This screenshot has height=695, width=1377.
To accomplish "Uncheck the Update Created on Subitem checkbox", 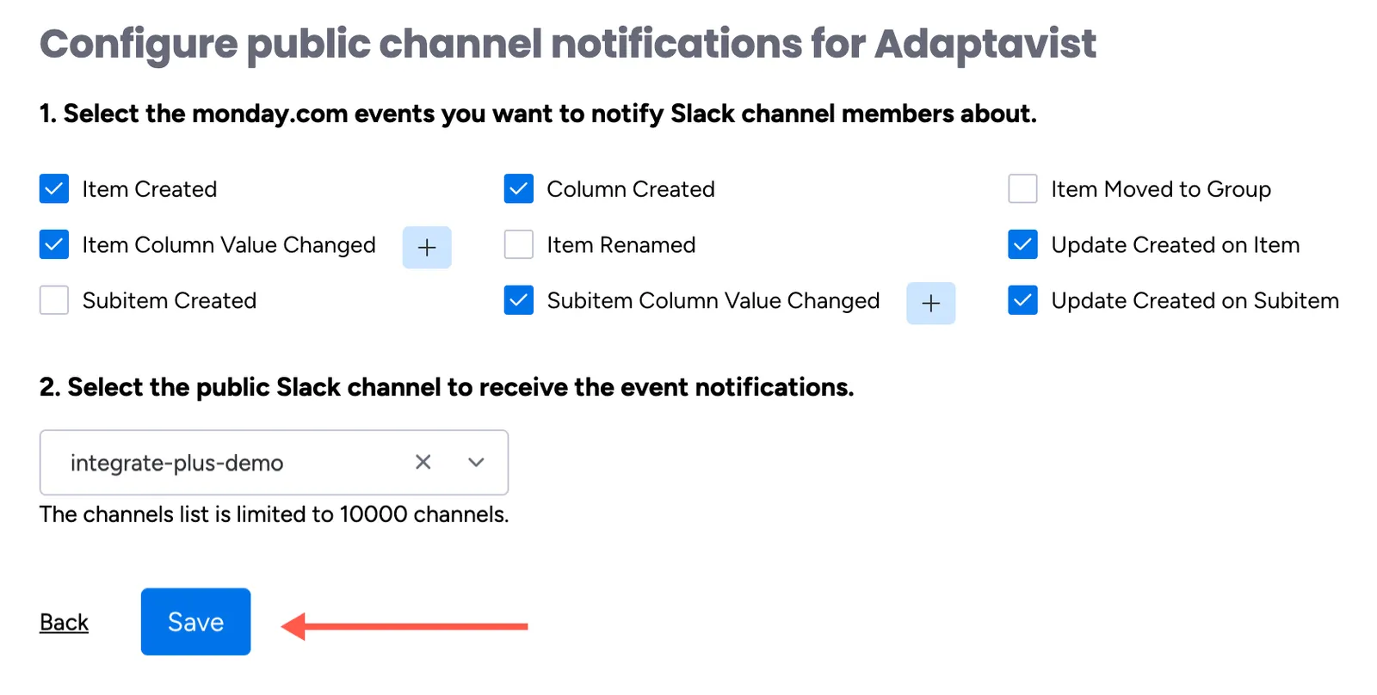I will point(1022,300).
